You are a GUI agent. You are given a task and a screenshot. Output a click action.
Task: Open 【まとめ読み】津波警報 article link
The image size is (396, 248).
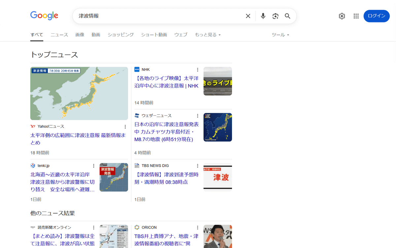point(63,240)
